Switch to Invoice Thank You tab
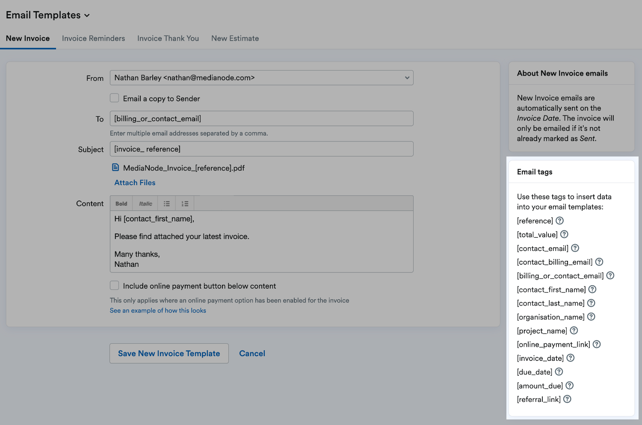Screen dimensions: 642x425 (168, 38)
